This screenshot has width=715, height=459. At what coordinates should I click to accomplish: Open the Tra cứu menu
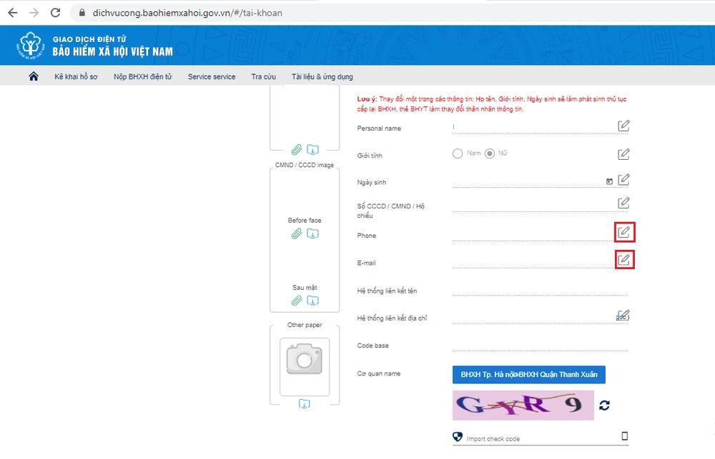[x=263, y=76]
